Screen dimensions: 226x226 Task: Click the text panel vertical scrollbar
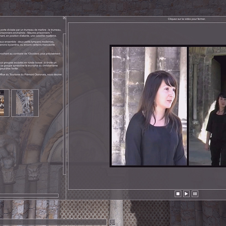(x=64, y=104)
